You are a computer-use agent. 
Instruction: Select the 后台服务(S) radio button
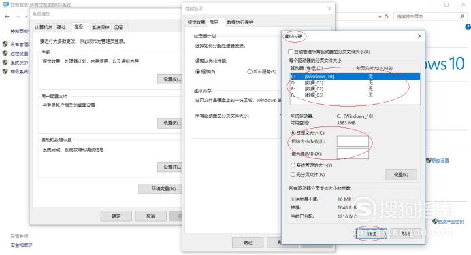click(261, 71)
